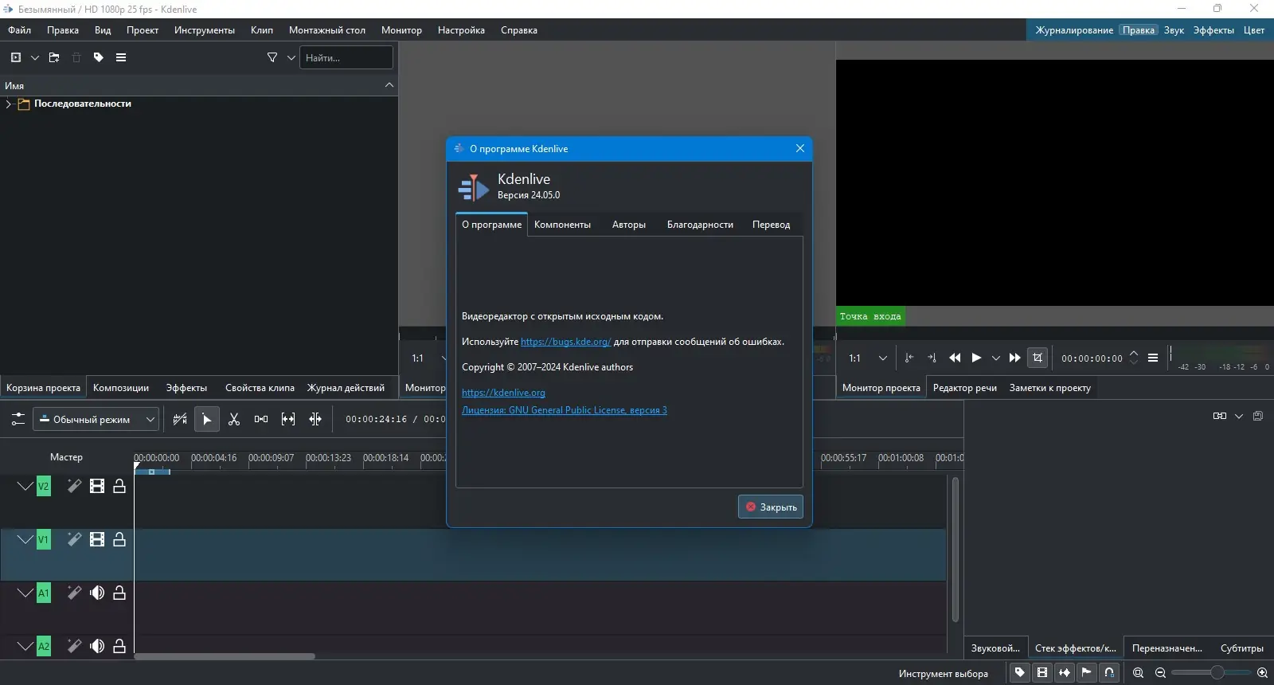Open the add clip dropdown arrow
This screenshot has height=685, width=1274.
35,57
